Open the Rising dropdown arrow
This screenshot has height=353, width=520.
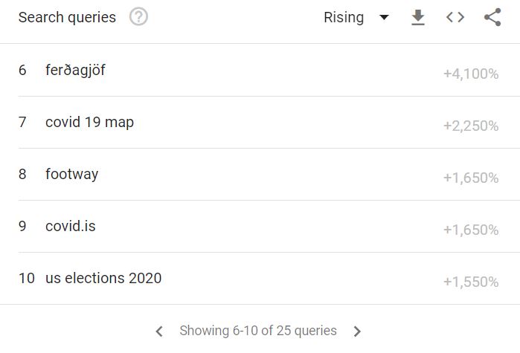click(384, 17)
